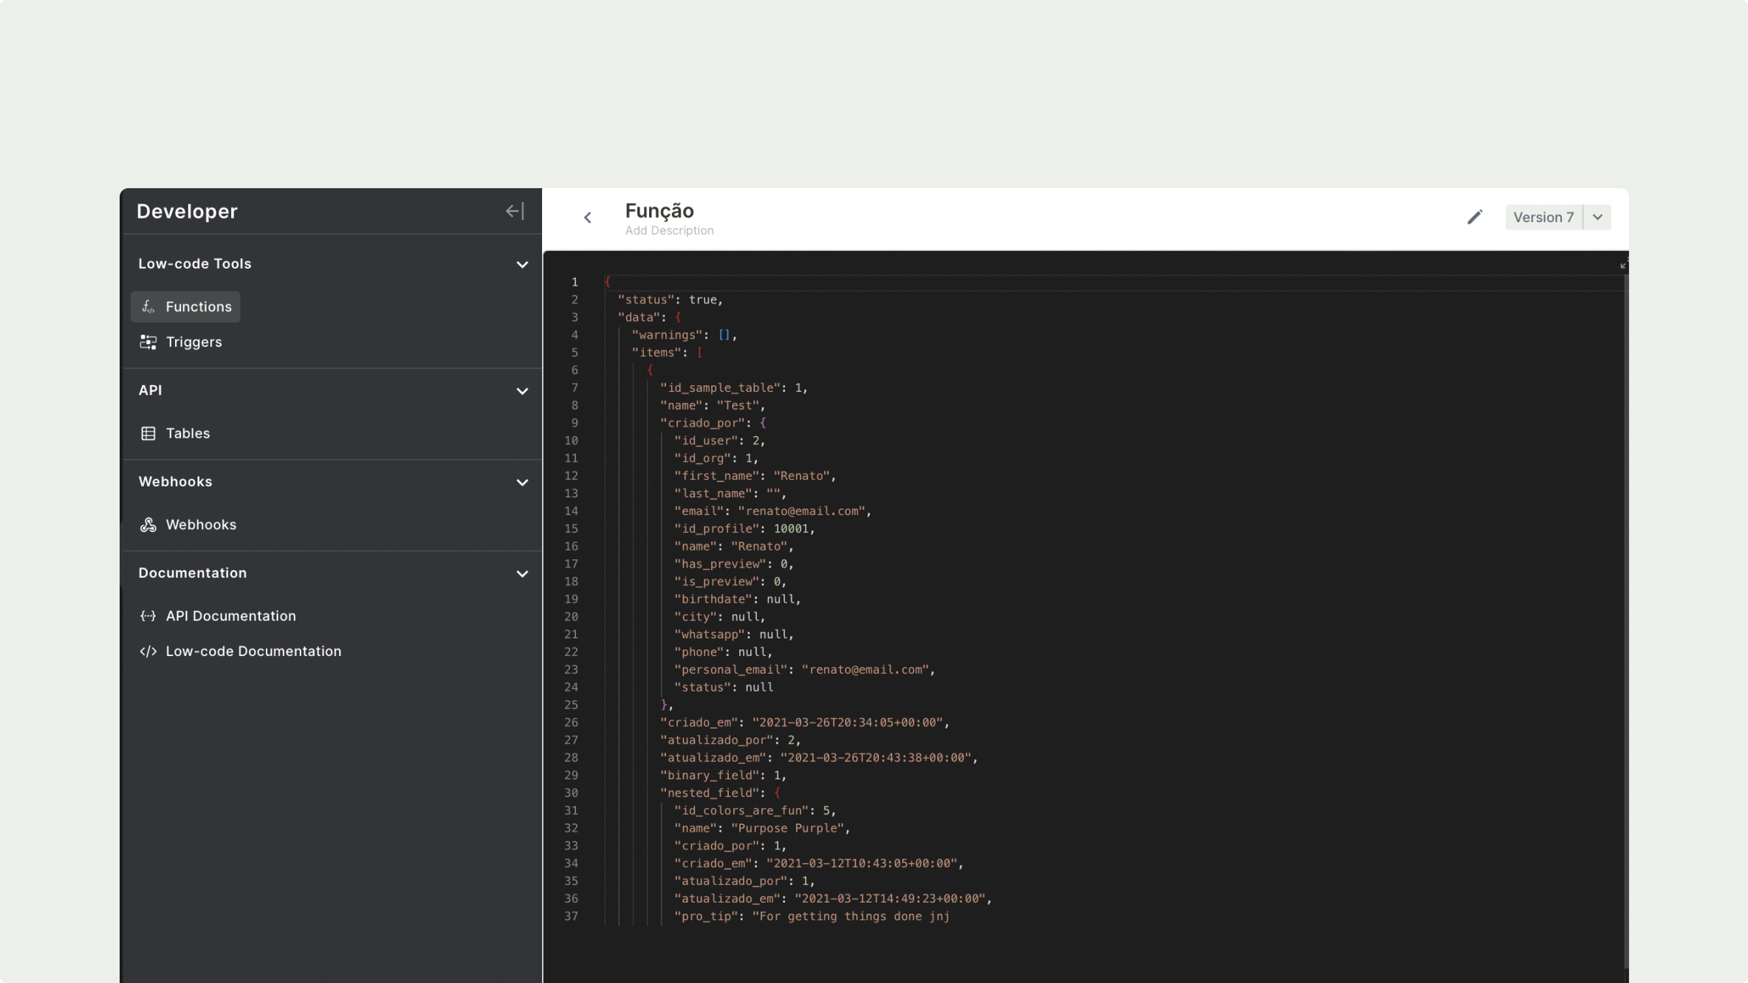Click the Triggers icon in sidebar
The height and width of the screenshot is (983, 1748).
point(148,342)
